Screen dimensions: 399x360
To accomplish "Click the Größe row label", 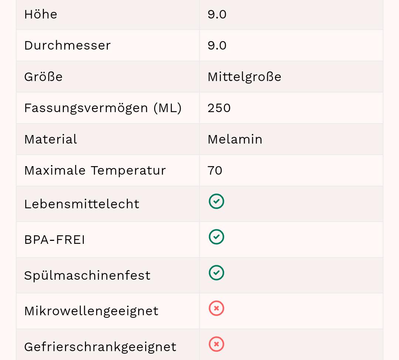I will 43,77.
